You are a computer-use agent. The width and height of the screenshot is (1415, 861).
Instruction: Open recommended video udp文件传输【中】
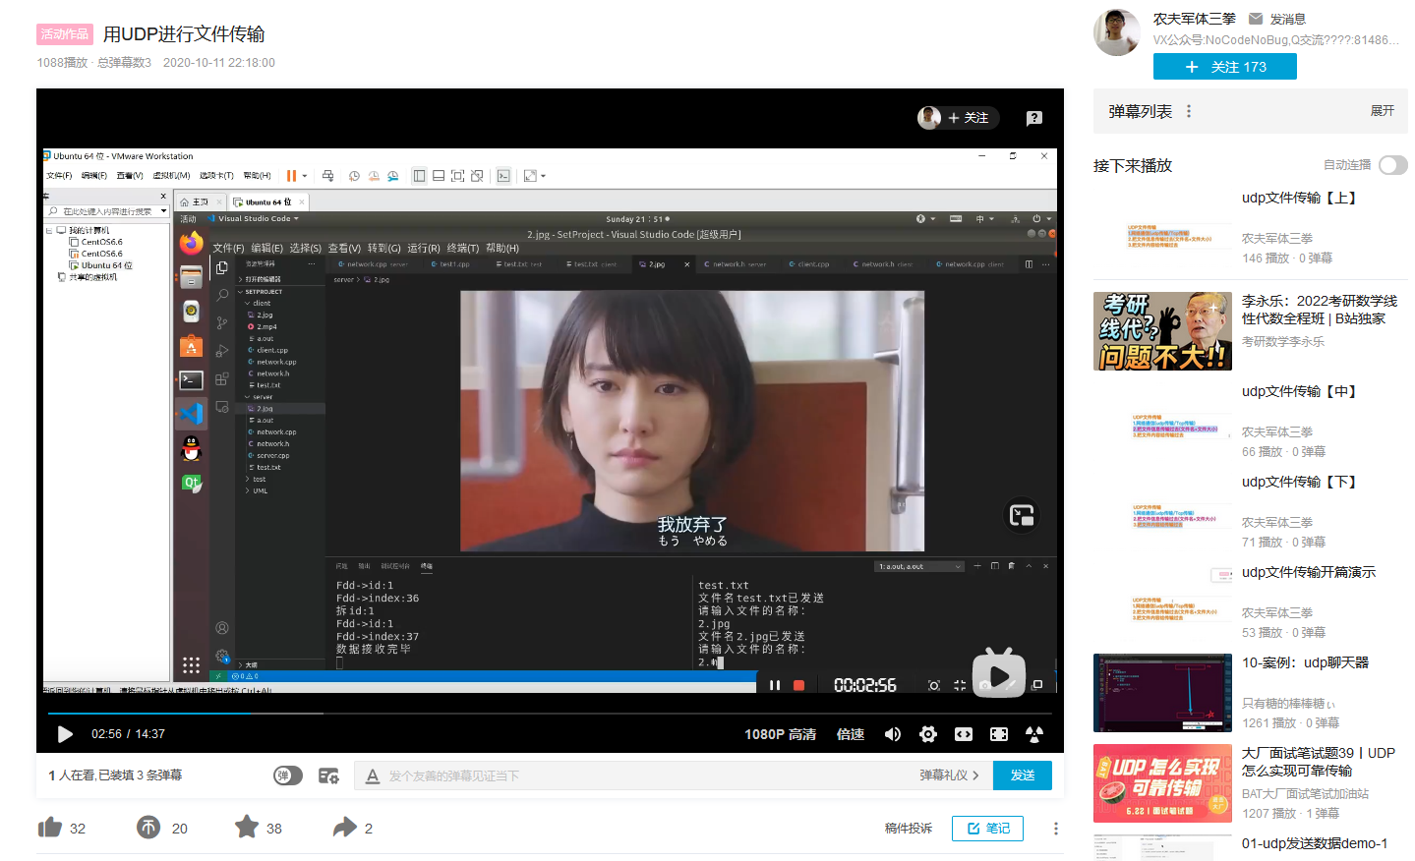click(x=1300, y=391)
